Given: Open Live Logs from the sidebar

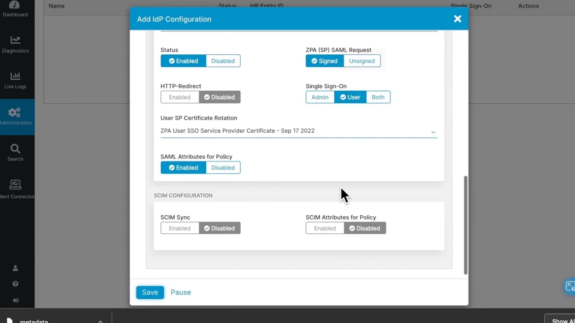Looking at the screenshot, I should pyautogui.click(x=15, y=80).
